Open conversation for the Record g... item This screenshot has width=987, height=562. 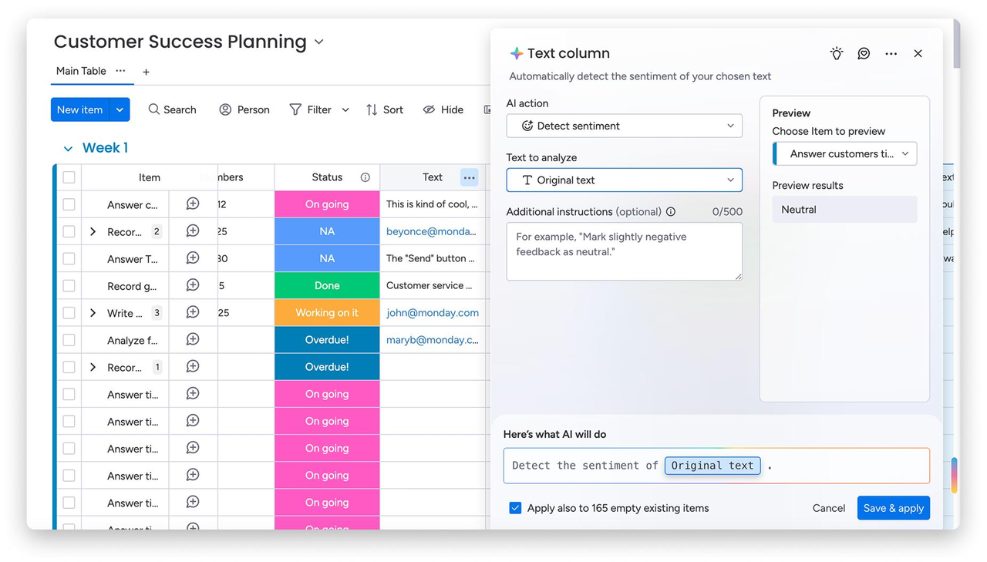coord(193,285)
